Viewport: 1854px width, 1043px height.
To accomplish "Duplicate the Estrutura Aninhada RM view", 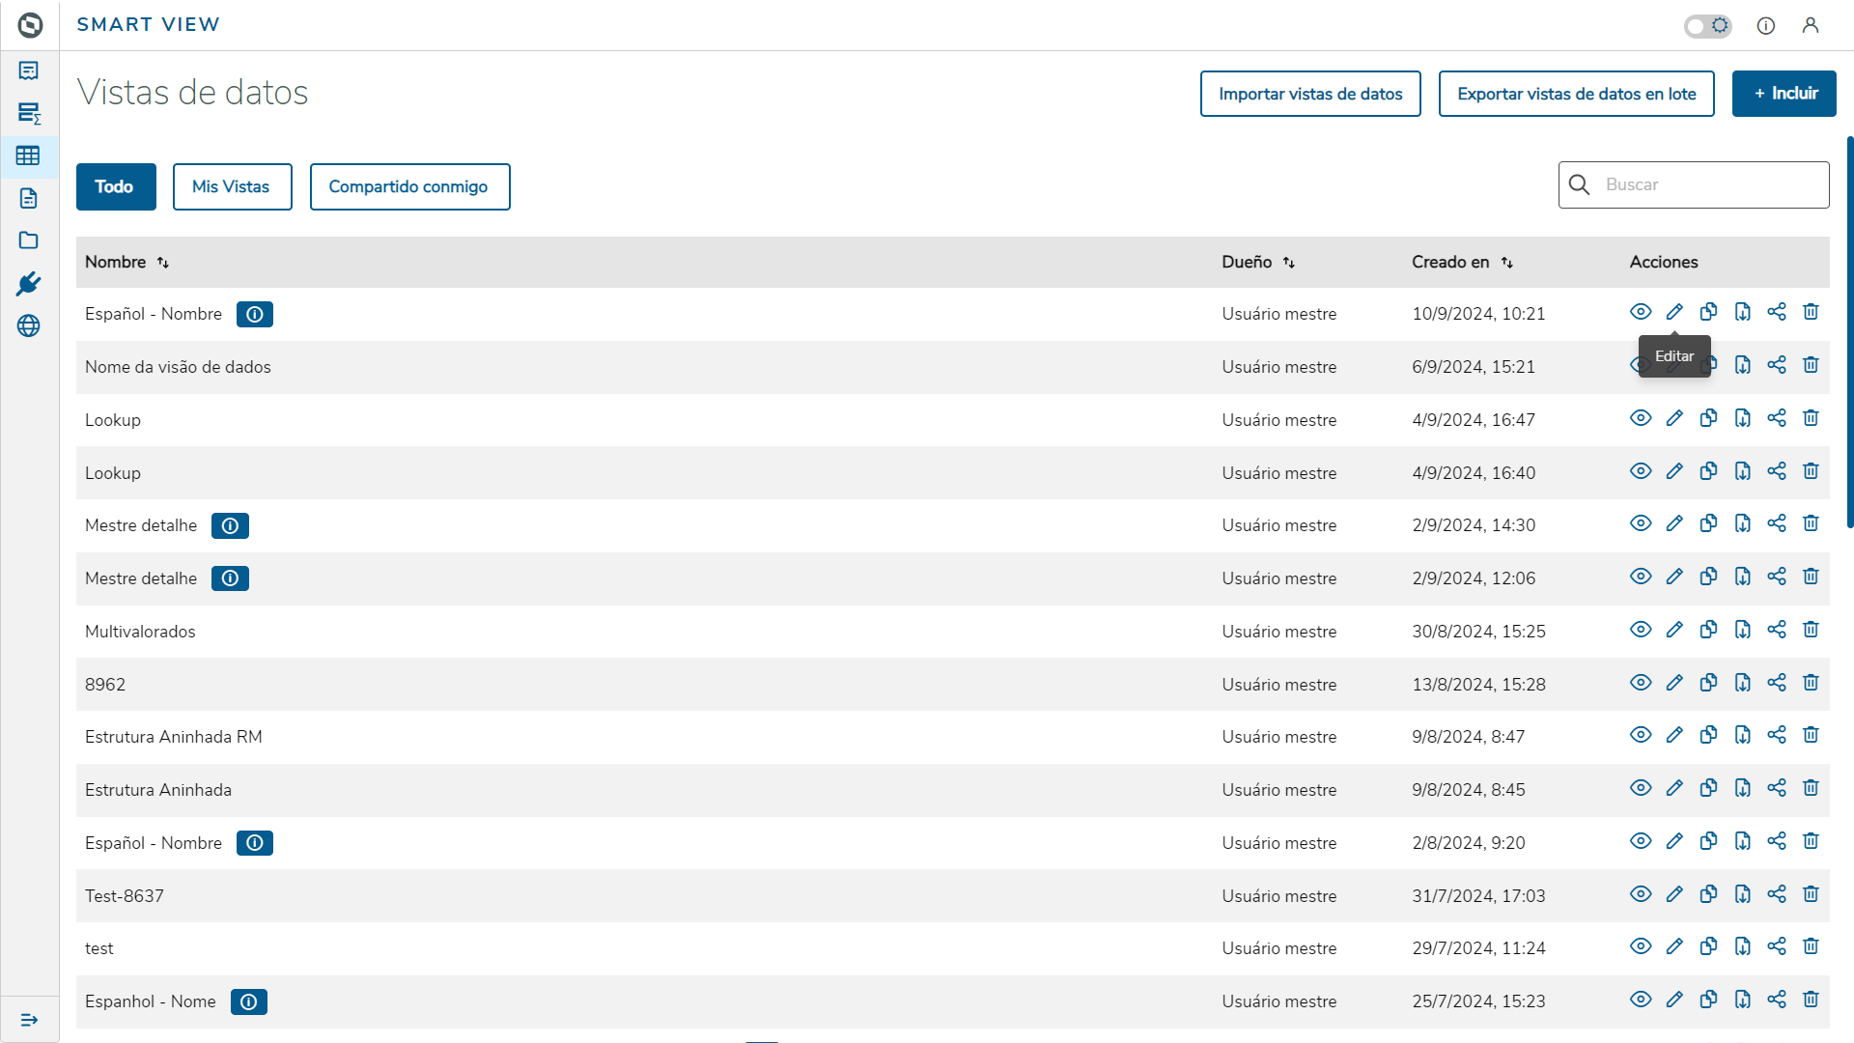I will tap(1708, 735).
